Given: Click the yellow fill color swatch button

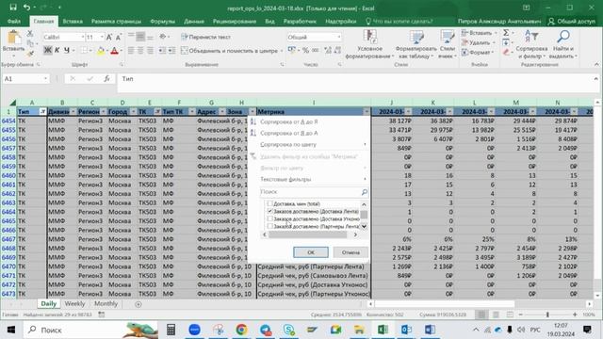Looking at the screenshot, I should (101, 50).
